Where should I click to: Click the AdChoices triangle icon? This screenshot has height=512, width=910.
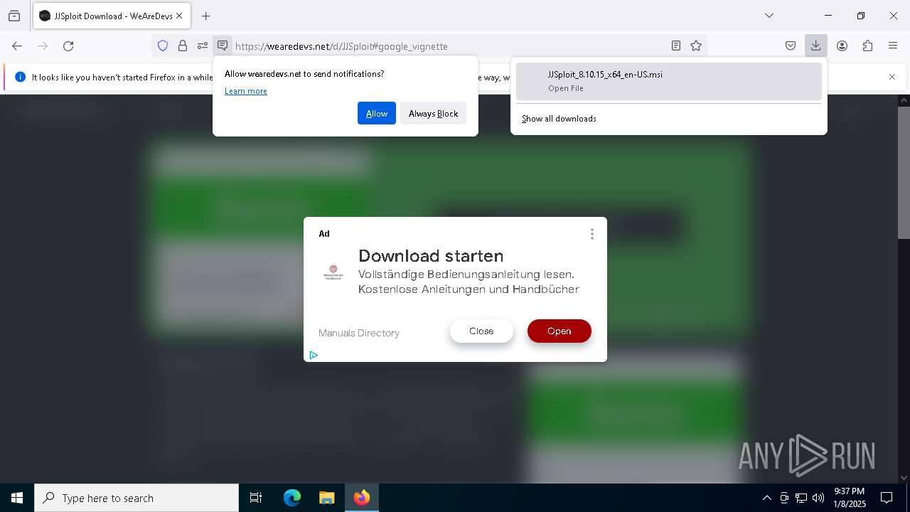tap(313, 355)
